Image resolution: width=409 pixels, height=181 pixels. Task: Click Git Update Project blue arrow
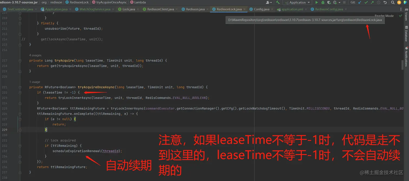[x=360, y=2]
